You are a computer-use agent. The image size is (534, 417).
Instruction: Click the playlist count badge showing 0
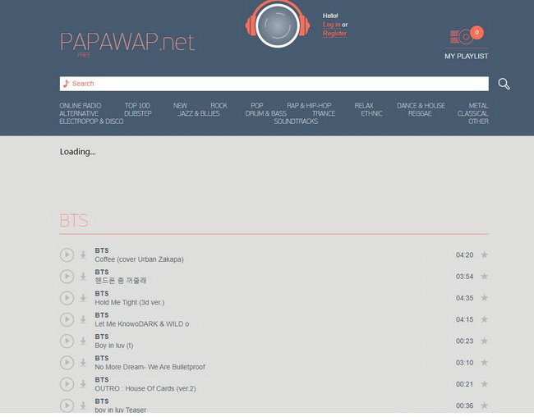(476, 32)
